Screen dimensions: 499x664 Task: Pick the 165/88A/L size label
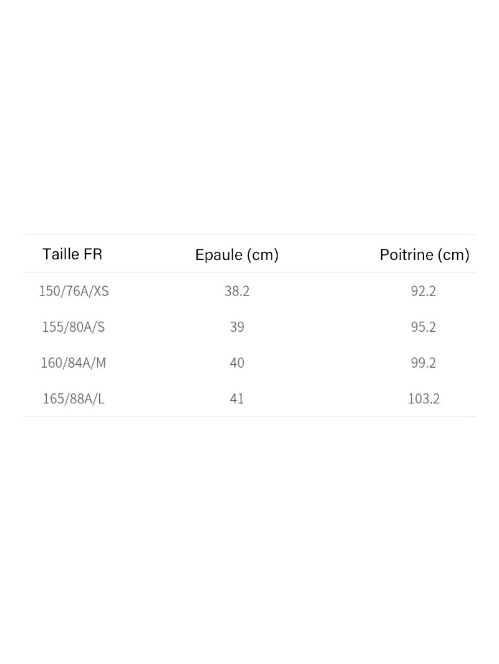click(x=73, y=399)
